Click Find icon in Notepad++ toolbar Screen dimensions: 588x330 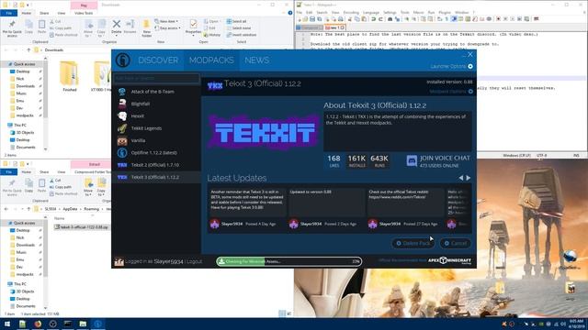[390, 19]
